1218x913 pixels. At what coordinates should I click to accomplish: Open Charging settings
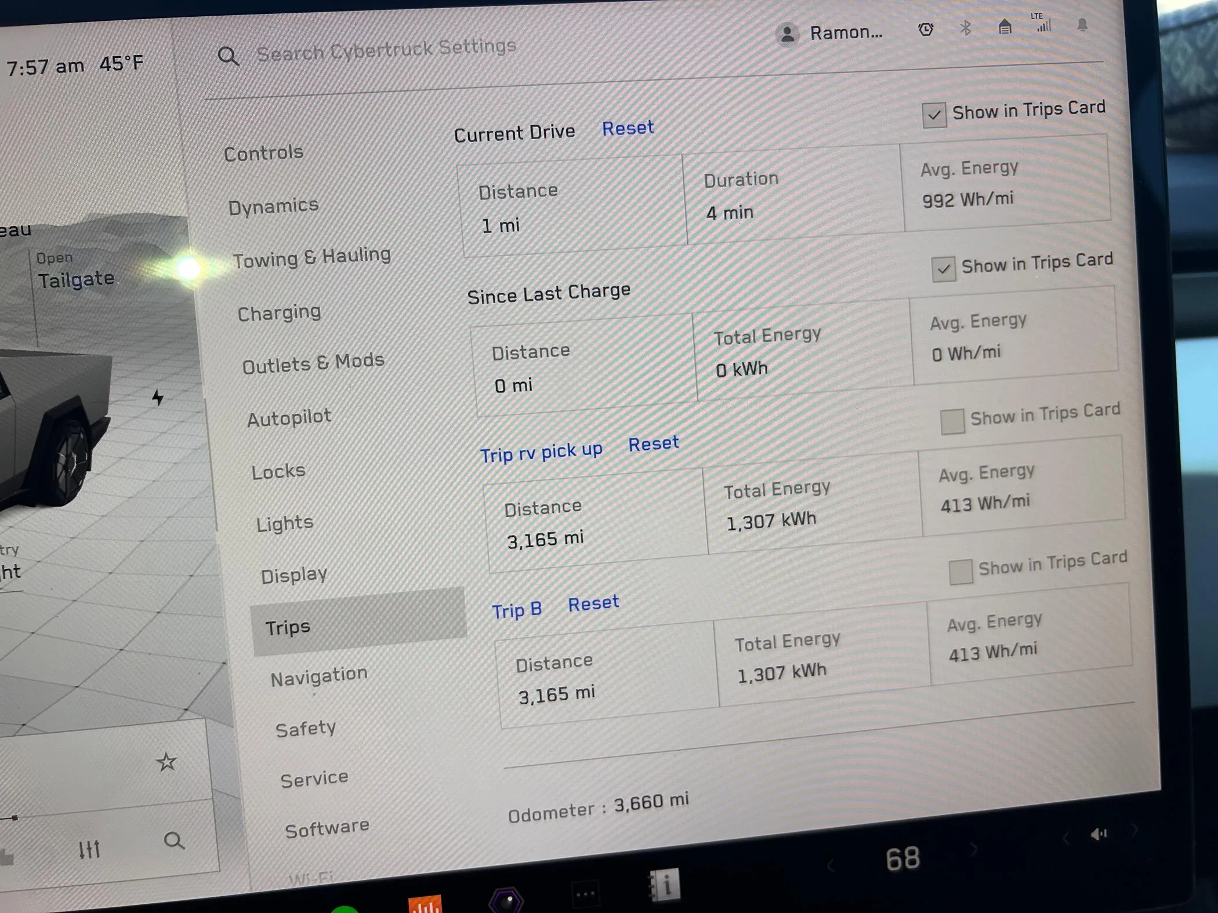(279, 313)
